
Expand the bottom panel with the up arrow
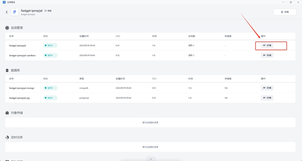pos(151,159)
